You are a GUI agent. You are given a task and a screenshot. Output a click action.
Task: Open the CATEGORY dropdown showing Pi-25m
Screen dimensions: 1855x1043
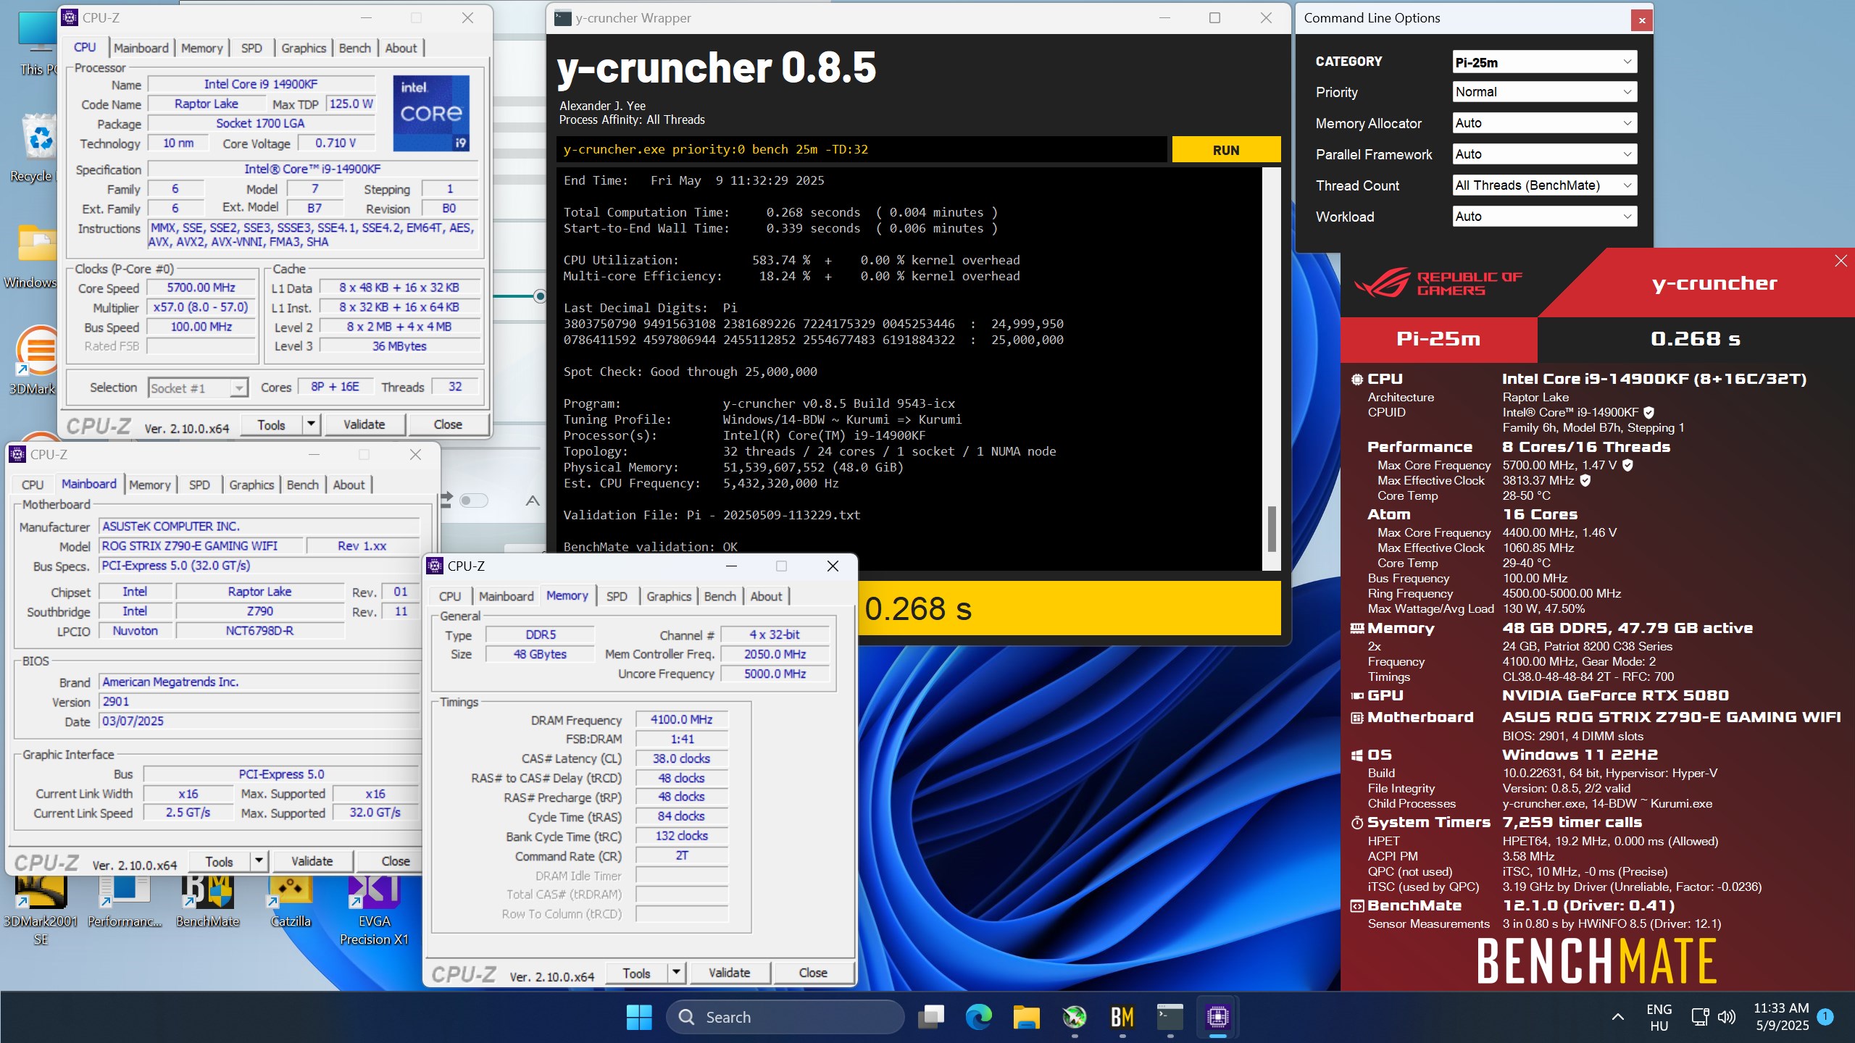coord(1544,62)
